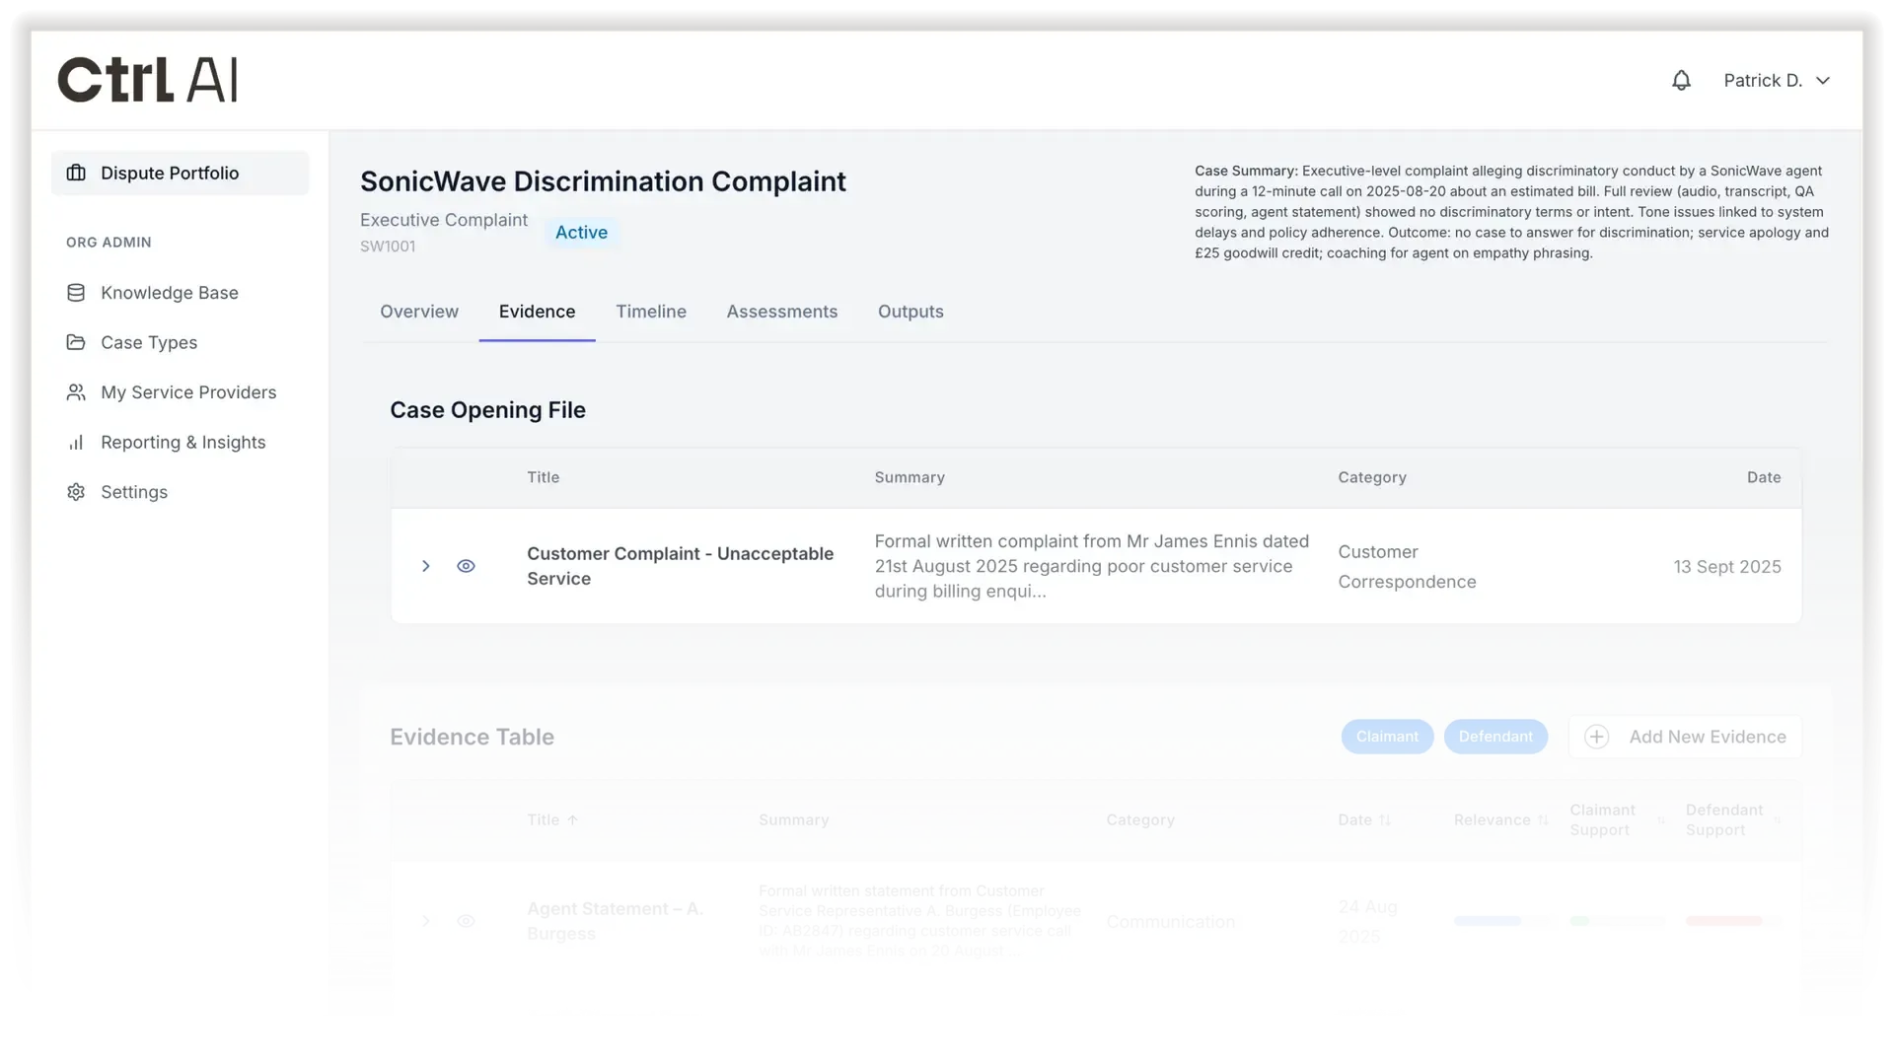The image size is (1894, 1061).
Task: Toggle eye icon for Customer Complaint row
Action: [x=466, y=566]
